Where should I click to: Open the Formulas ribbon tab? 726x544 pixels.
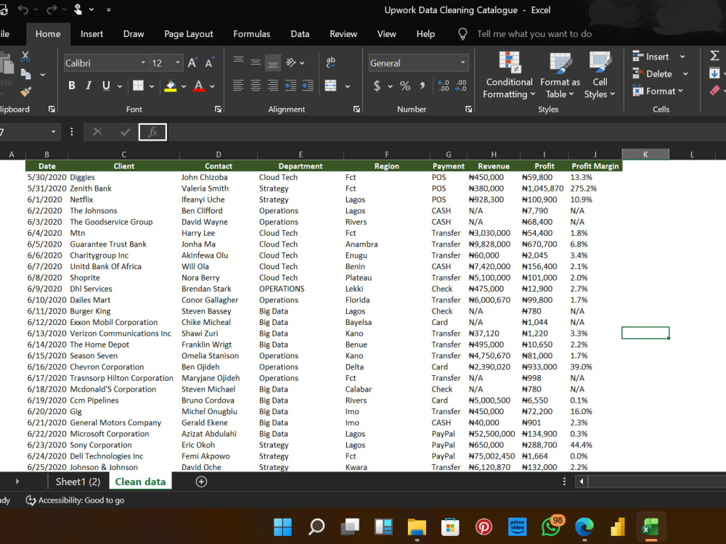click(251, 34)
